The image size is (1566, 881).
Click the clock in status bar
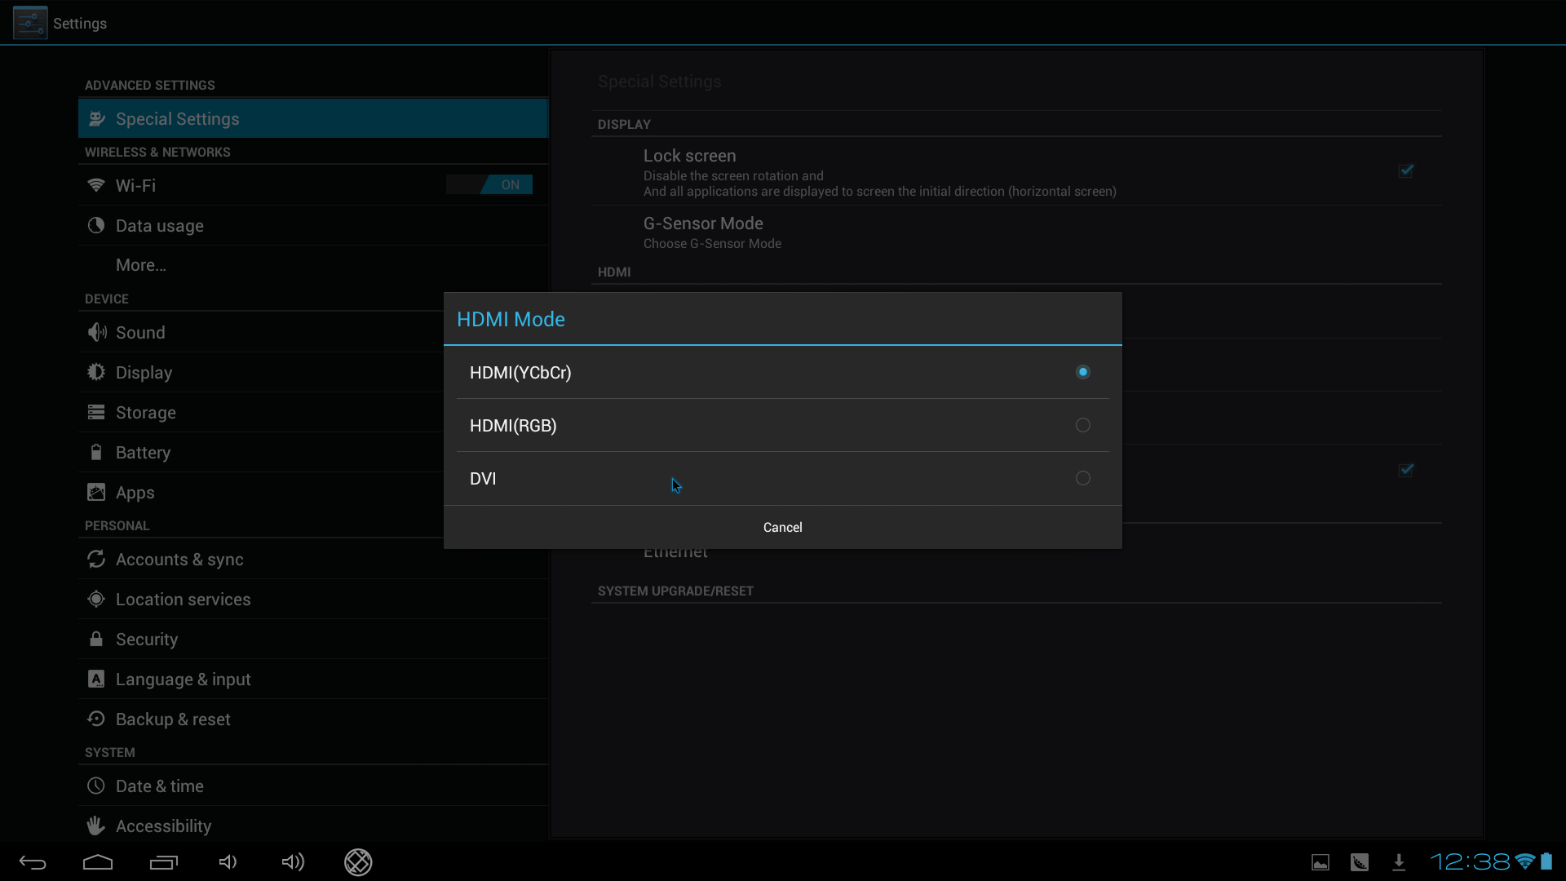pos(1470,862)
